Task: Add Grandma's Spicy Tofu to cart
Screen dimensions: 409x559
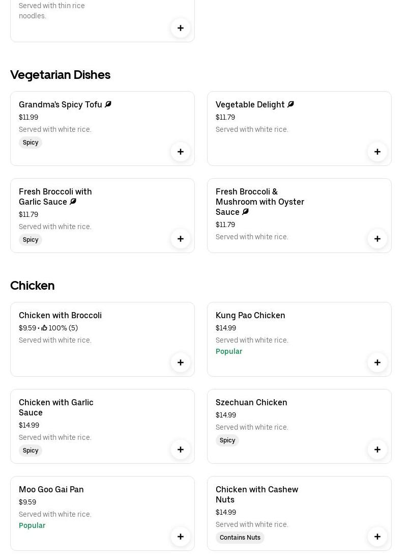Action: (x=181, y=152)
